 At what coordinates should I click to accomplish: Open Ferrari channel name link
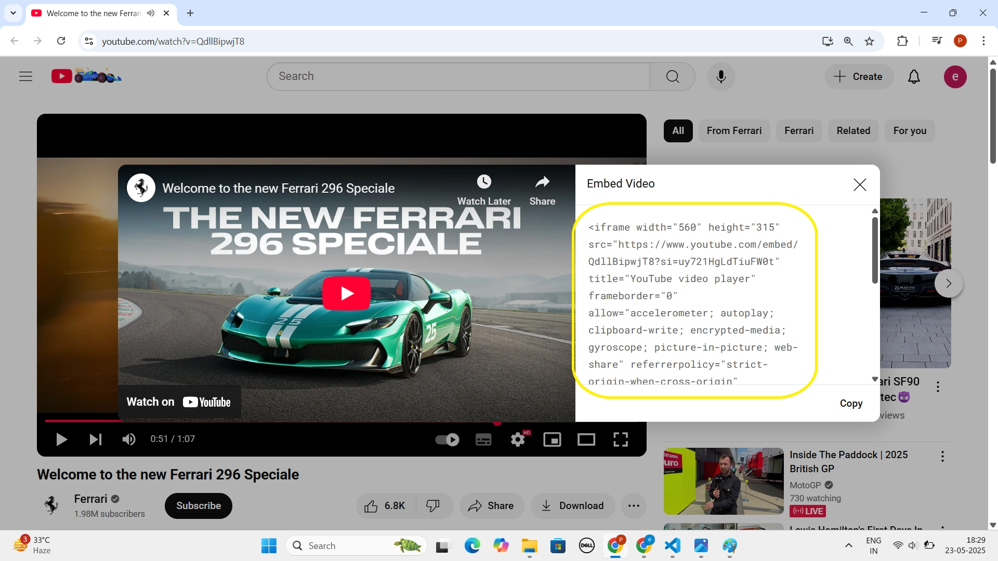[x=90, y=499]
